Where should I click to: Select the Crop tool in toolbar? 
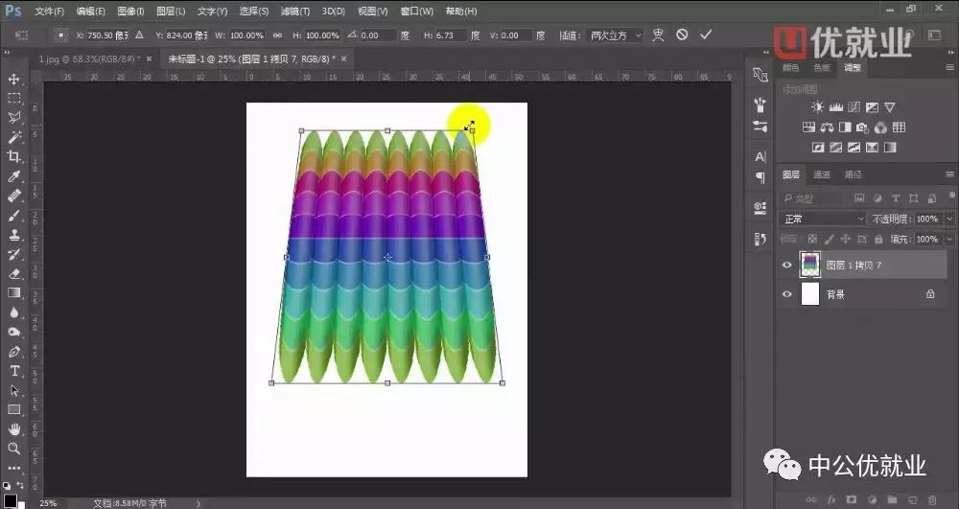(14, 156)
